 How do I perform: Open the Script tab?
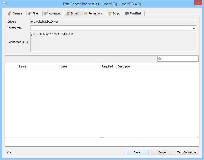114,13
